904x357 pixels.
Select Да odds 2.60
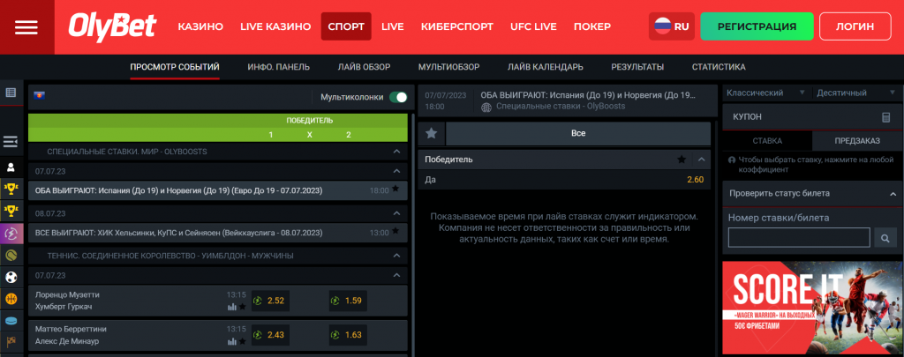[x=695, y=180]
